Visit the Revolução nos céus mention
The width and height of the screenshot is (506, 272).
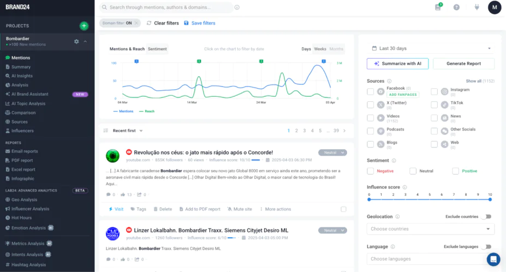[116, 209]
